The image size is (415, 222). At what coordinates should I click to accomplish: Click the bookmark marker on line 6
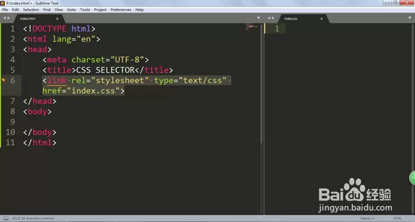[x=3, y=80]
